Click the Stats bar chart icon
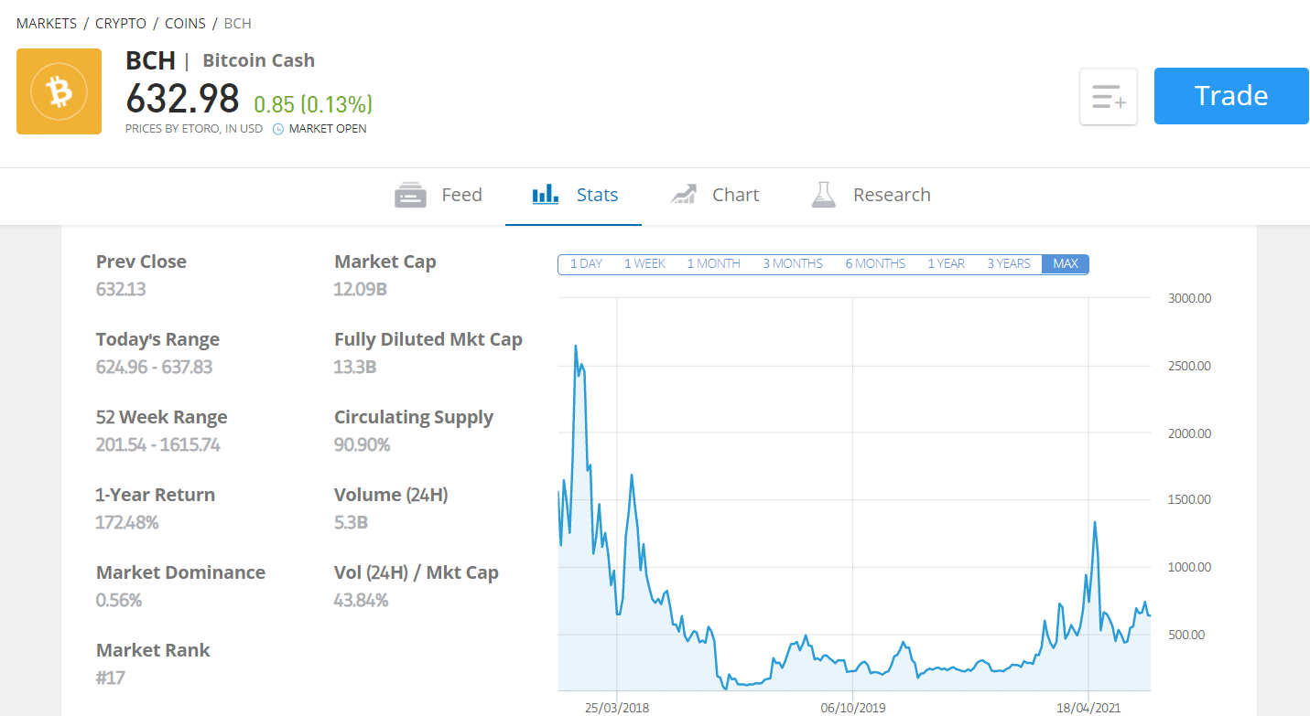 [546, 194]
